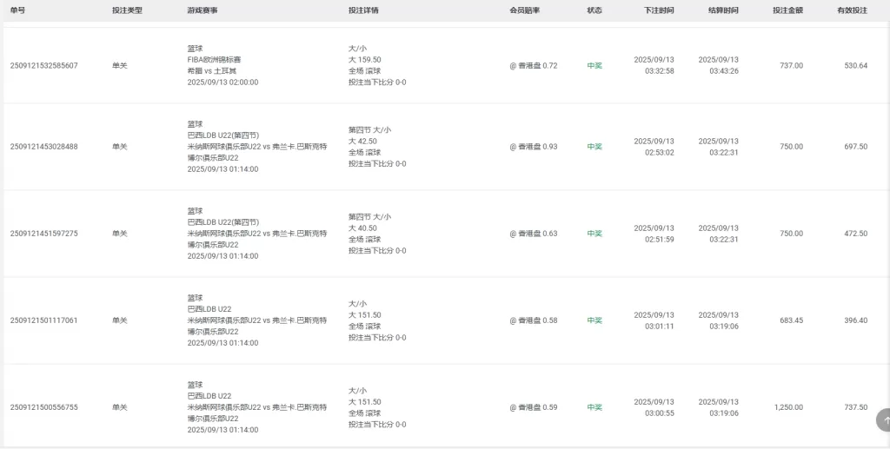Click the scroll-to-top arrow button
This screenshot has height=449, width=890.
point(883,420)
